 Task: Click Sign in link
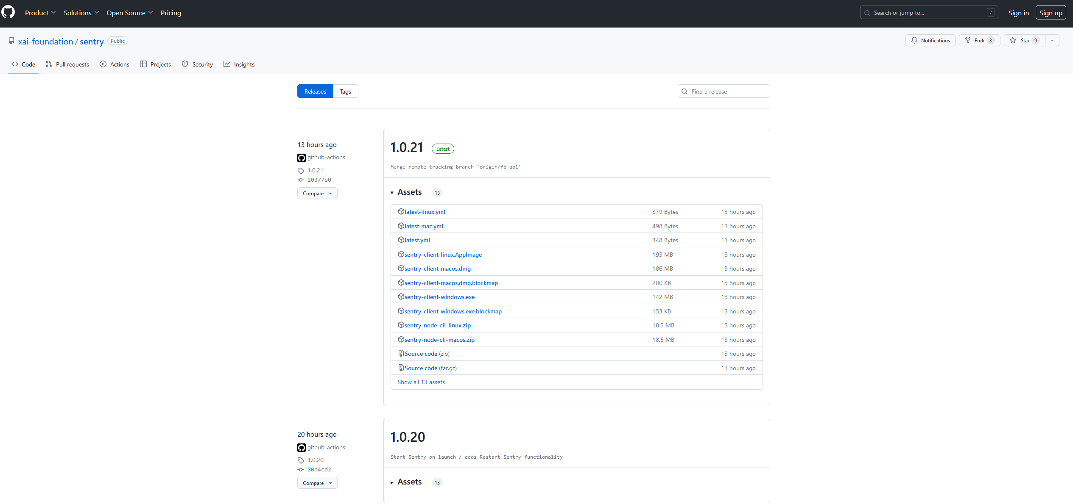click(1018, 13)
